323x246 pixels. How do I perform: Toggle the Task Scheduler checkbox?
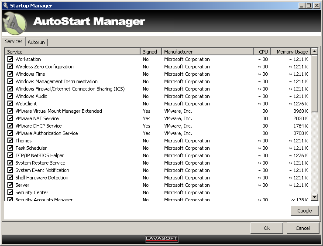click(x=10, y=148)
